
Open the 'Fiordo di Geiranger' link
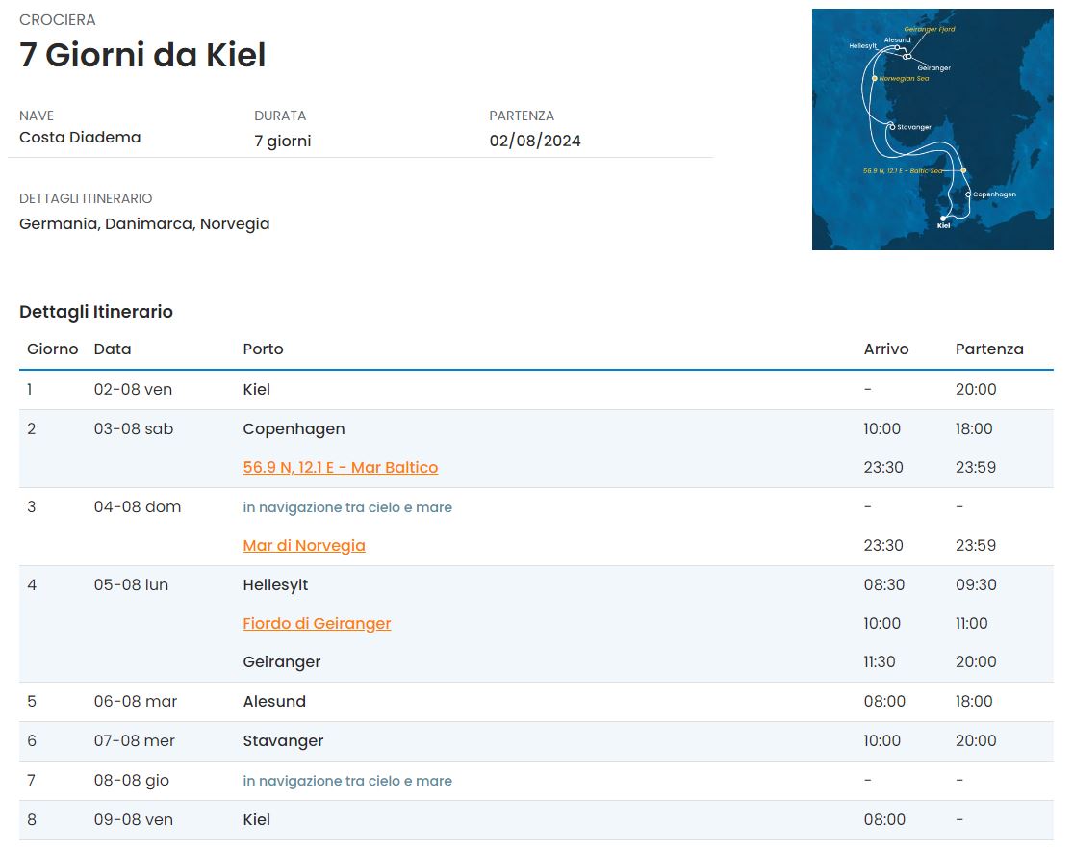click(x=317, y=624)
